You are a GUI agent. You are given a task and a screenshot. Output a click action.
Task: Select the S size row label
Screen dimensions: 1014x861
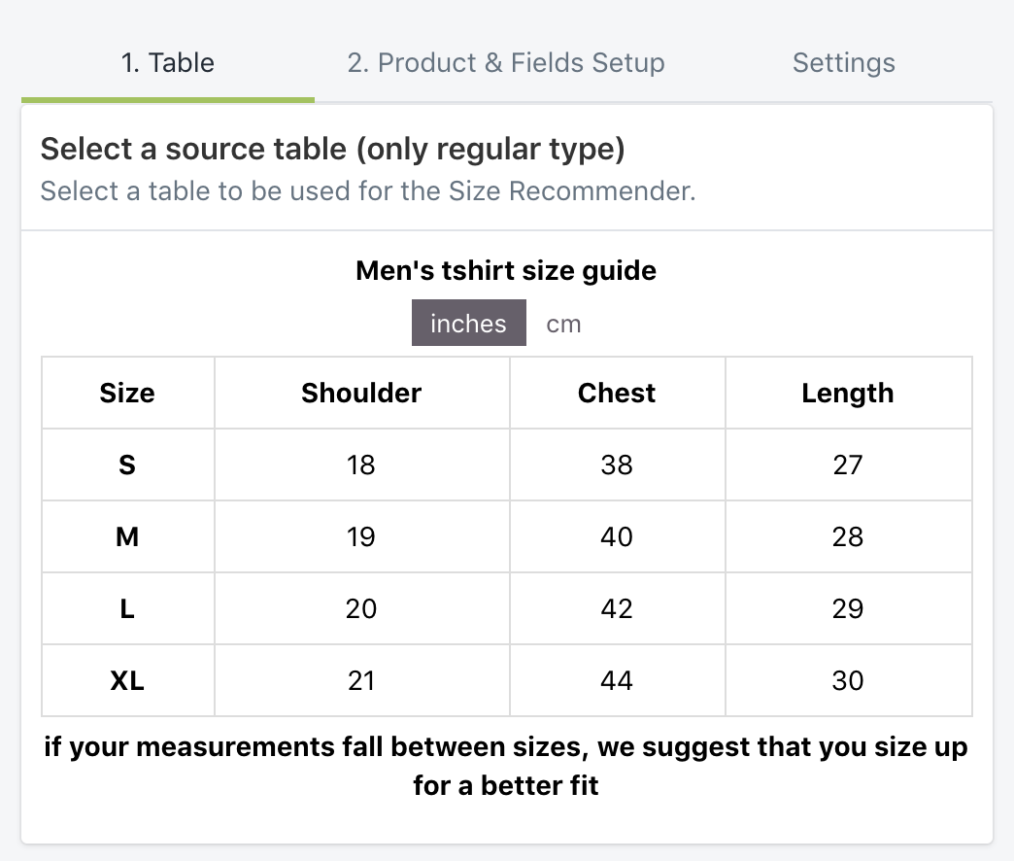127,465
